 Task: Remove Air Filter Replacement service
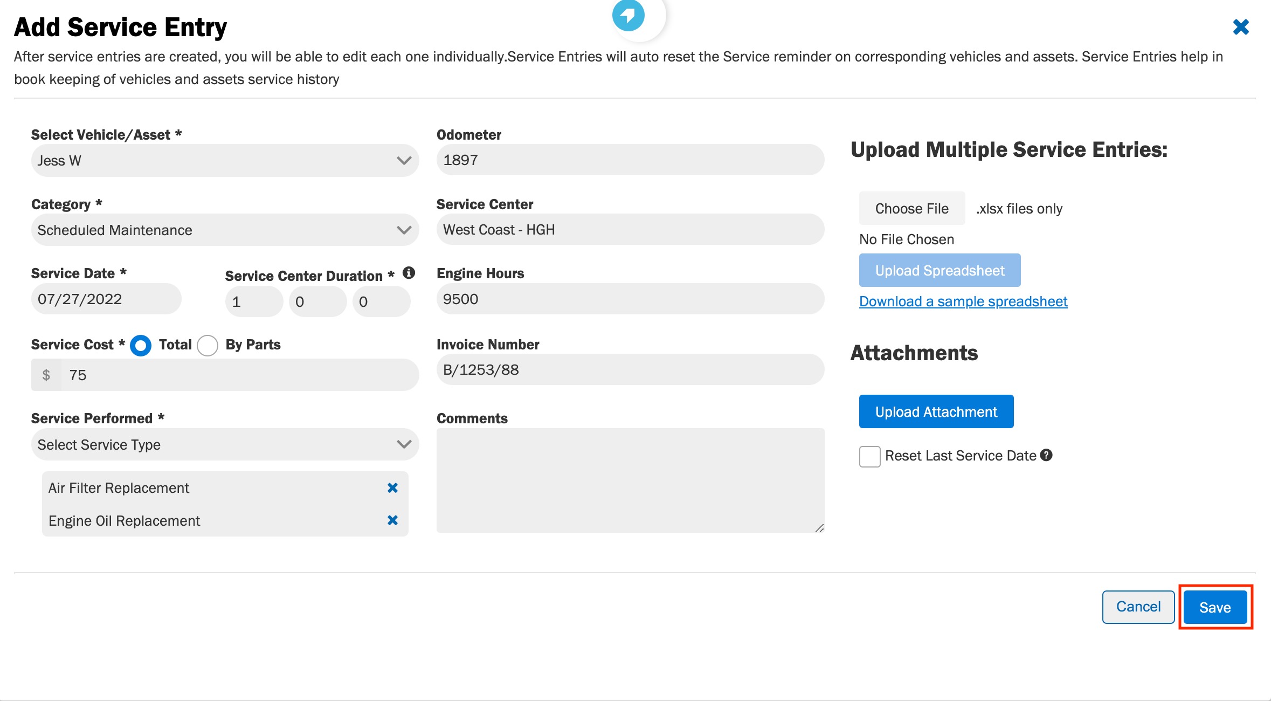click(x=392, y=488)
